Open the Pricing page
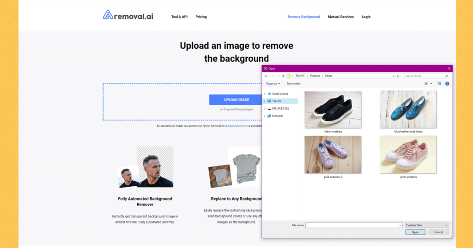 tap(201, 17)
